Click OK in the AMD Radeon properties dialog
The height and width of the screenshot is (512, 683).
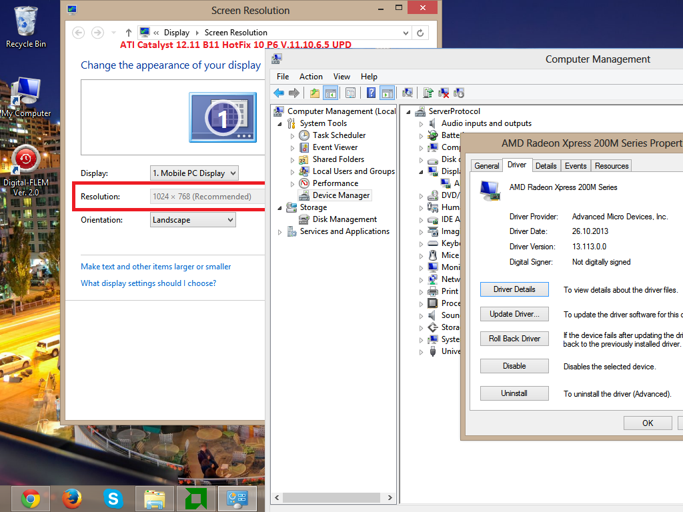click(x=648, y=423)
